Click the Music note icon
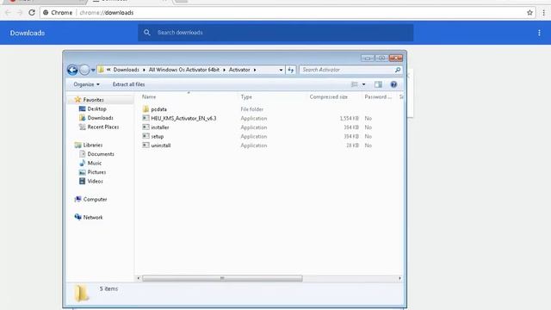This screenshot has height=310, width=551. click(x=83, y=163)
